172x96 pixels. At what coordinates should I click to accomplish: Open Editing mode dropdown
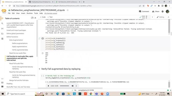click(x=160, y=17)
